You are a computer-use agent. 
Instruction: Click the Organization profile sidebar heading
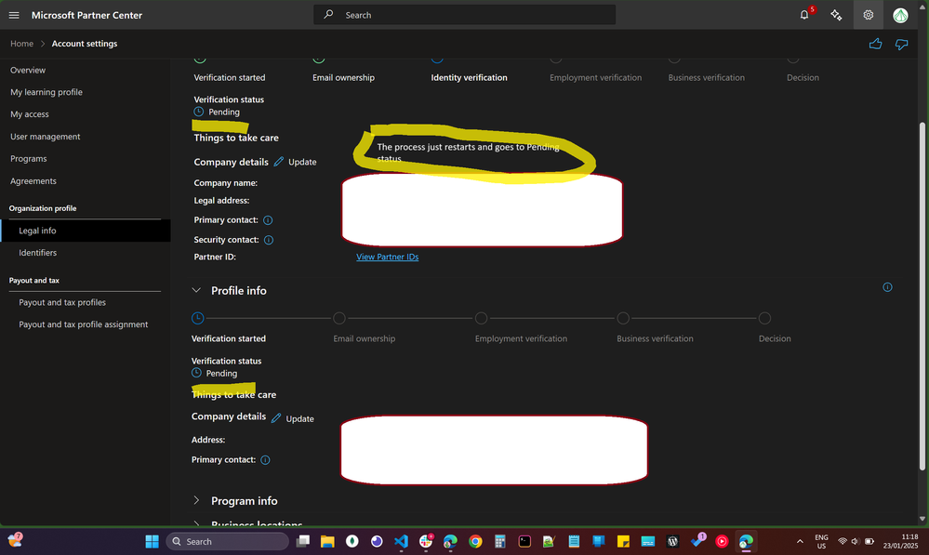[43, 208]
